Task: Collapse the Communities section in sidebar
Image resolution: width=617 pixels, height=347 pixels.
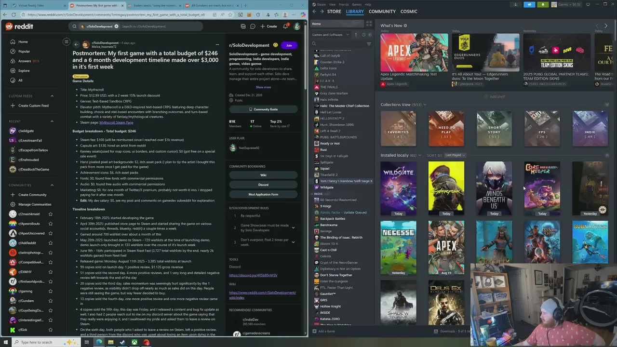Action: tap(52, 185)
